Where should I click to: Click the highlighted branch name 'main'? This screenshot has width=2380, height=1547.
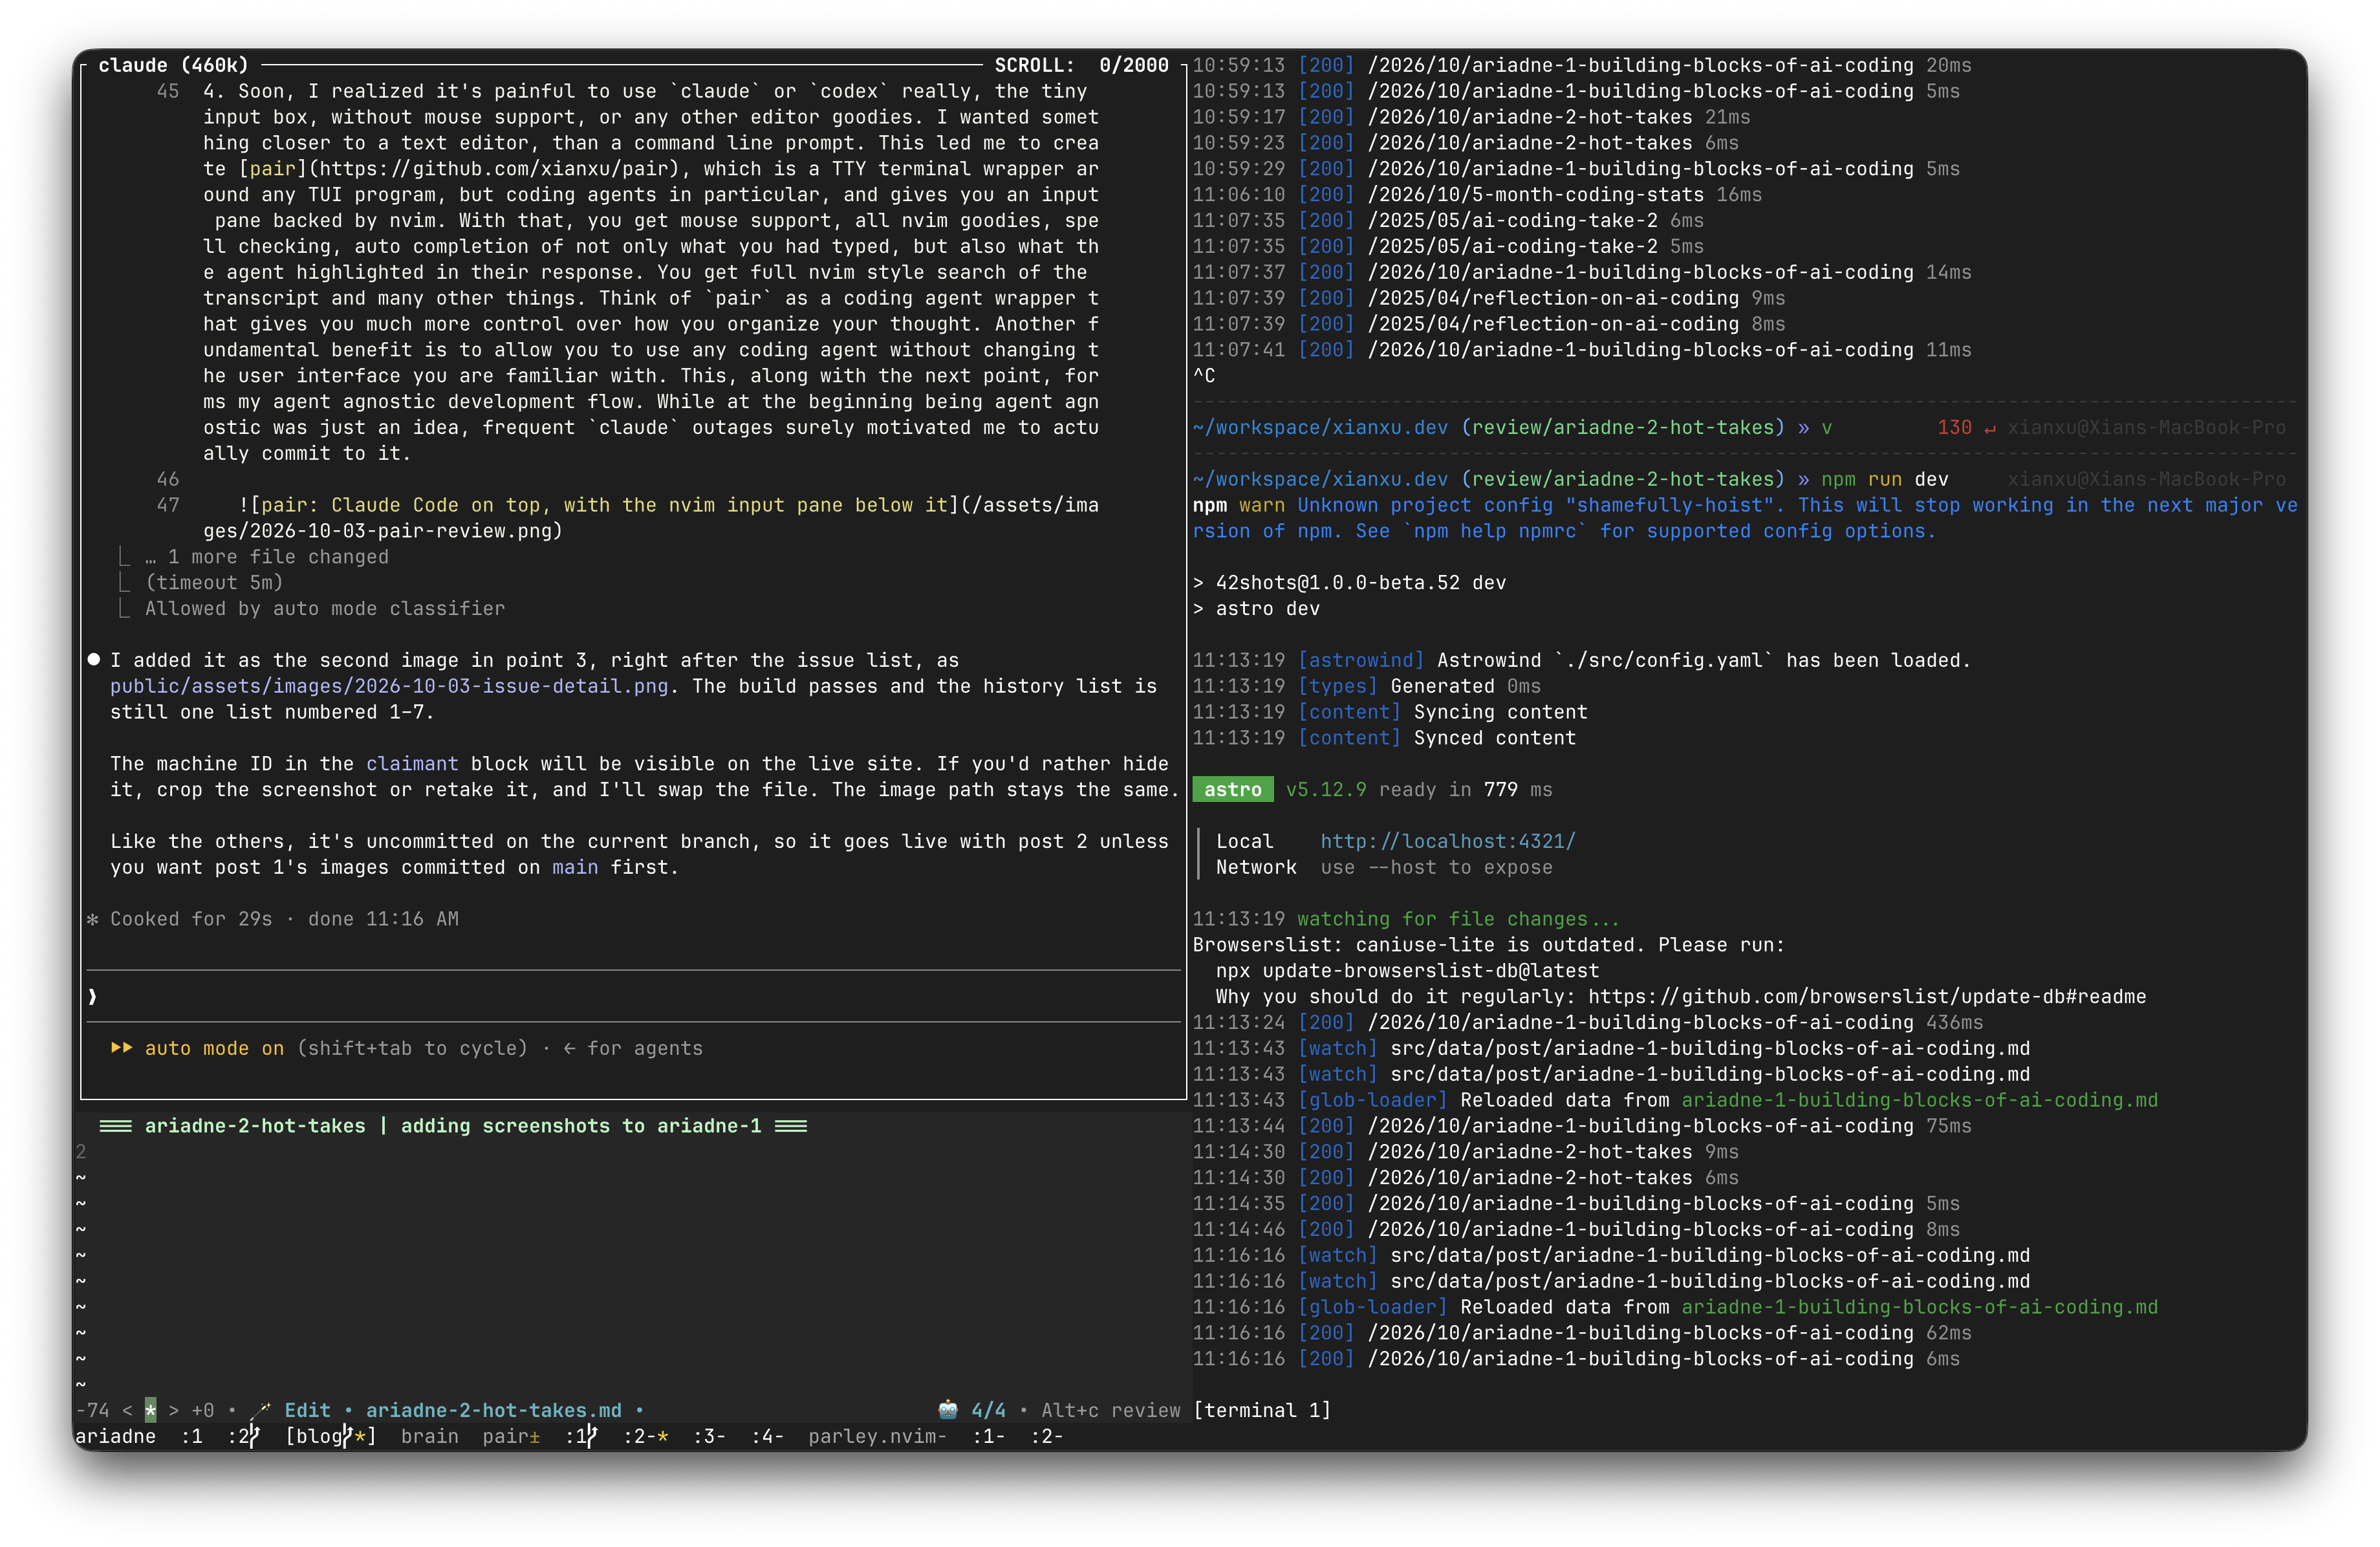(575, 867)
